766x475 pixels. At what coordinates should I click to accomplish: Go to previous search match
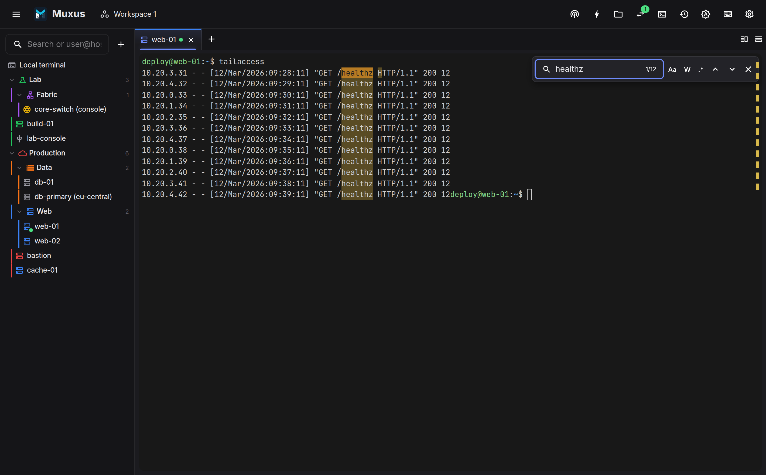click(716, 69)
